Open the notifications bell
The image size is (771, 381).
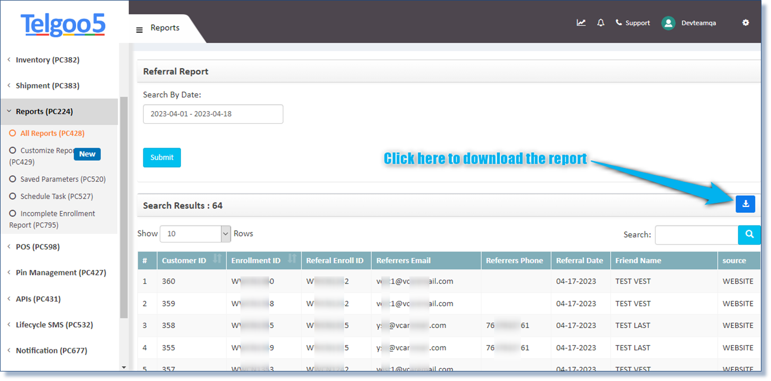click(600, 22)
